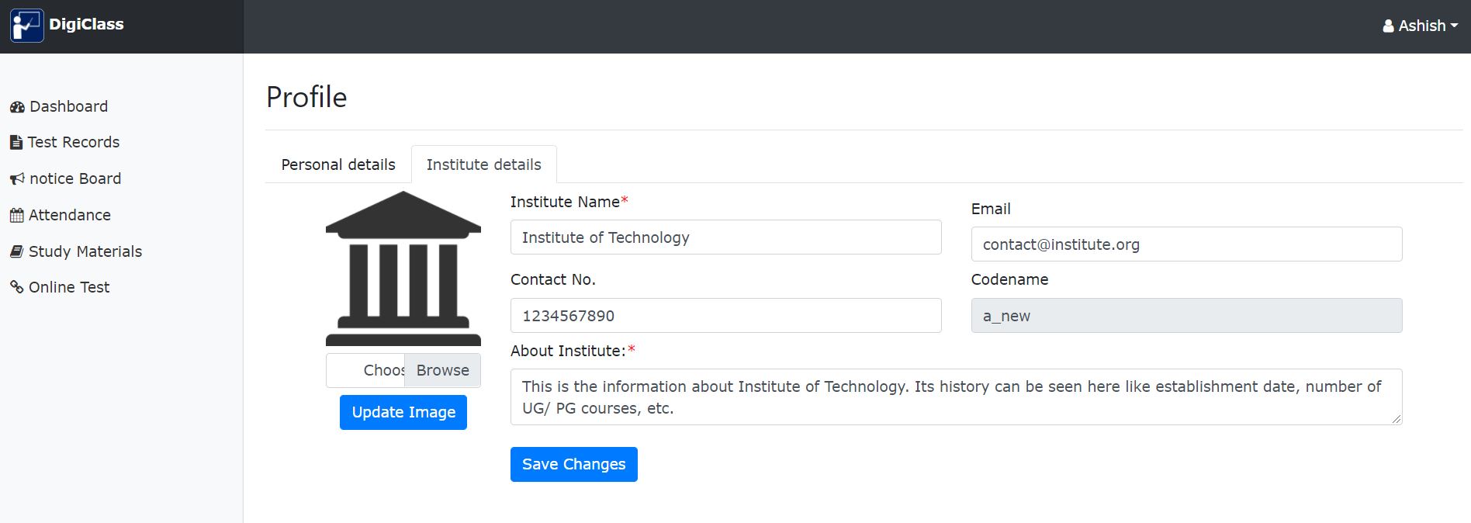This screenshot has height=523, width=1471.
Task: Click the user icon beside Ashish
Action: pos(1388,26)
